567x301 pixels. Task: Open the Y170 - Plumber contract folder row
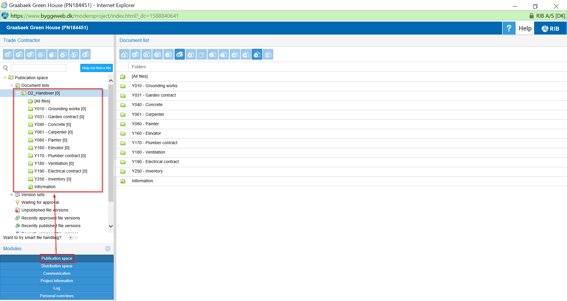coord(154,143)
